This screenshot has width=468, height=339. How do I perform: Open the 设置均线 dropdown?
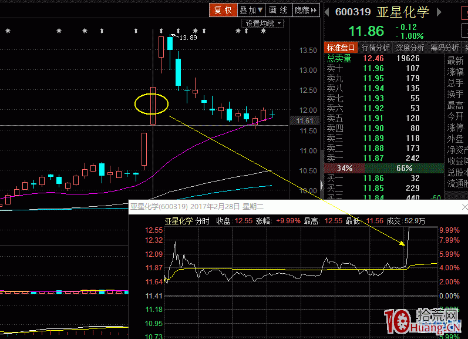(262, 24)
